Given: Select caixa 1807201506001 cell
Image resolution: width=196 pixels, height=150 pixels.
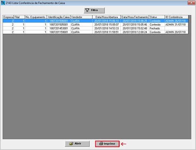Looking at the screenshot, I should click(59, 21).
